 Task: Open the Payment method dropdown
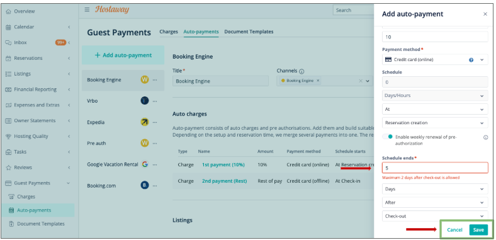(435, 59)
